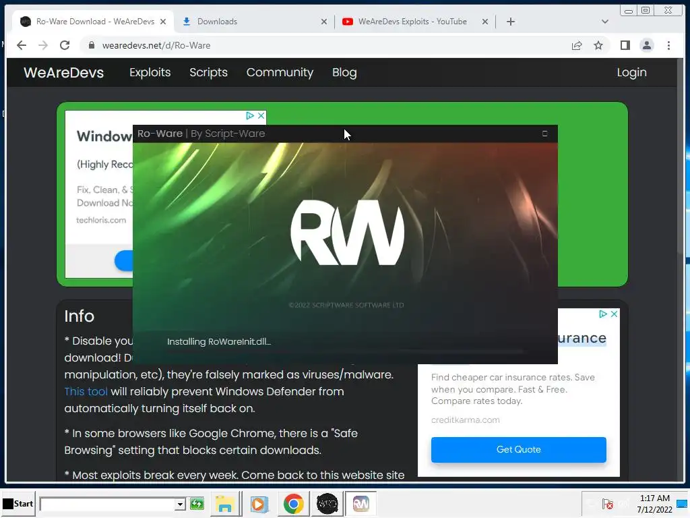Image resolution: width=690 pixels, height=518 pixels.
Task: Open the WeAreDevs taskbar app icon
Action: pos(327,503)
